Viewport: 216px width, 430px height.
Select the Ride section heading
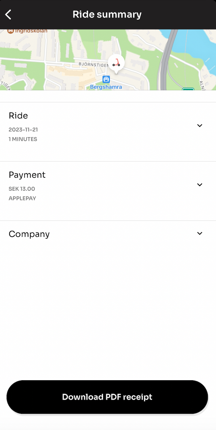tap(18, 116)
